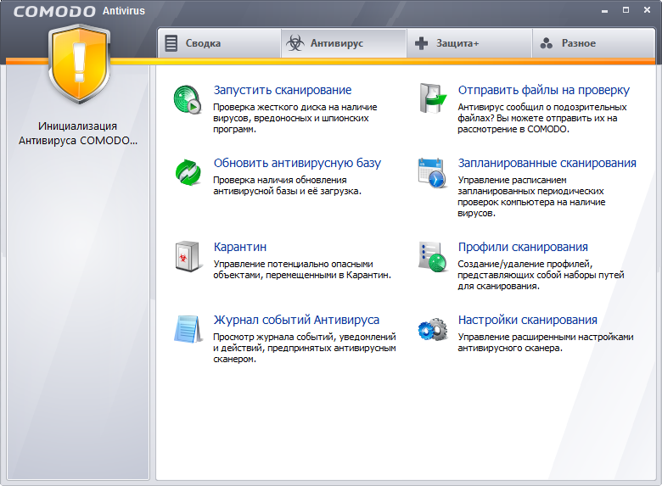
Task: Click the gears scanner settings icon
Action: point(433,329)
